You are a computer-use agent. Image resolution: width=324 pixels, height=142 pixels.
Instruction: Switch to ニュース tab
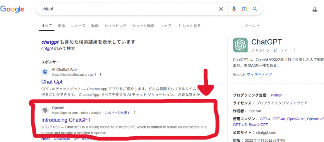click(x=78, y=26)
